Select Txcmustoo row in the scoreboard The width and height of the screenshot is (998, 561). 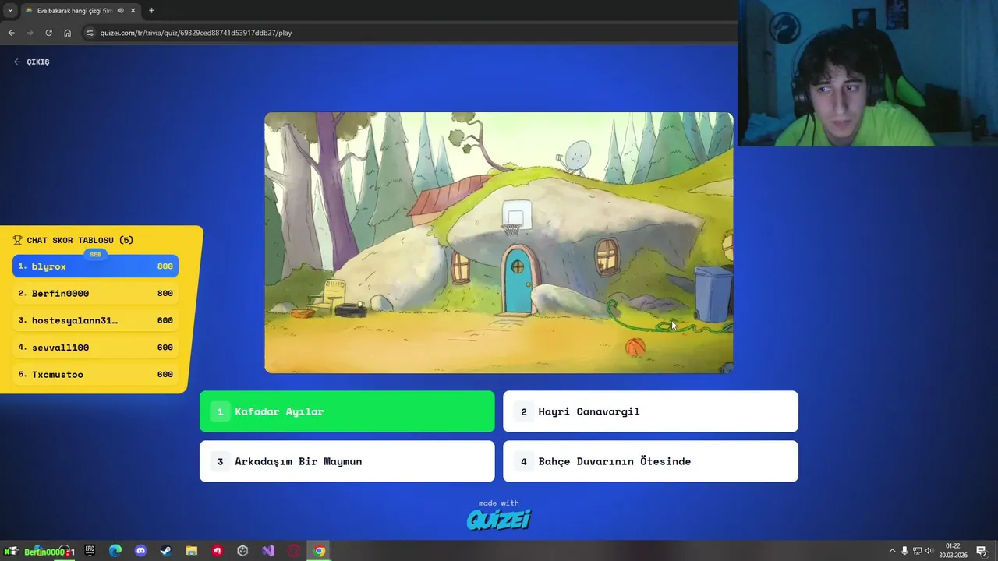(95, 375)
